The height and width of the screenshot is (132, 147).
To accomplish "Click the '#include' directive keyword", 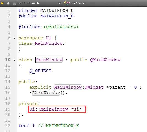I will tap(29, 27).
